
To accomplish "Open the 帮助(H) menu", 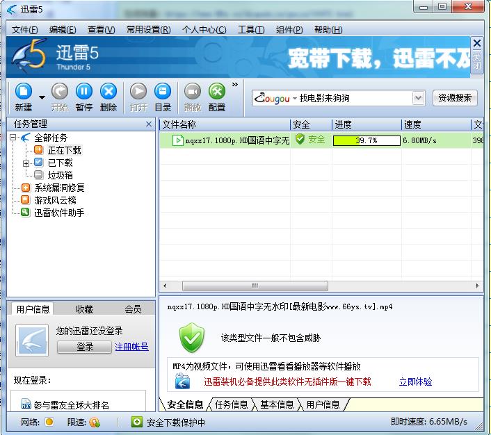I will [x=328, y=30].
